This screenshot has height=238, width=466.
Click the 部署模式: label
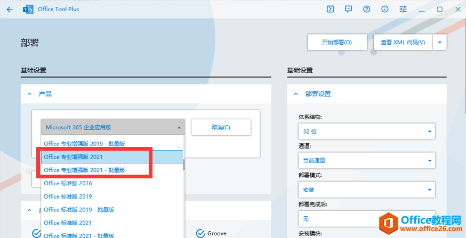pyautogui.click(x=310, y=175)
